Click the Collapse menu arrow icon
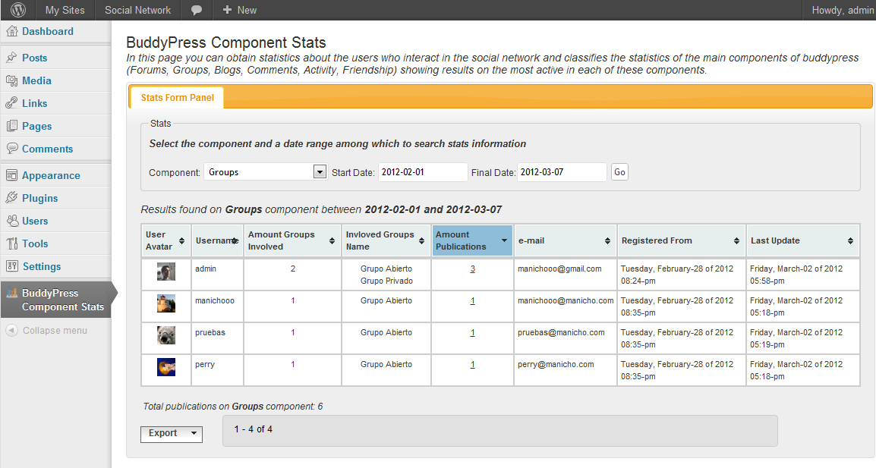Image resolution: width=876 pixels, height=468 pixels. tap(11, 331)
